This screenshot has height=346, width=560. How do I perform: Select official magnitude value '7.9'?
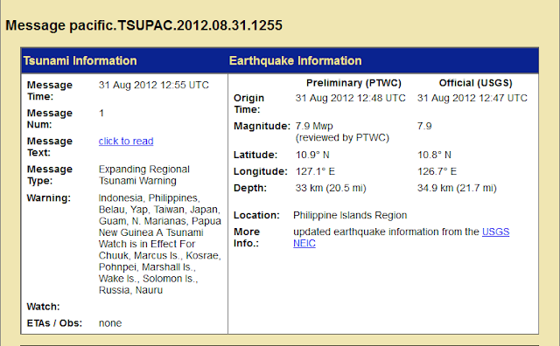(x=424, y=127)
